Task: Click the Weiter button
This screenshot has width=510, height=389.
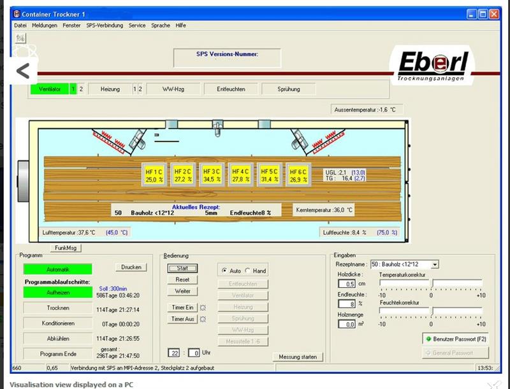Action: tap(182, 291)
